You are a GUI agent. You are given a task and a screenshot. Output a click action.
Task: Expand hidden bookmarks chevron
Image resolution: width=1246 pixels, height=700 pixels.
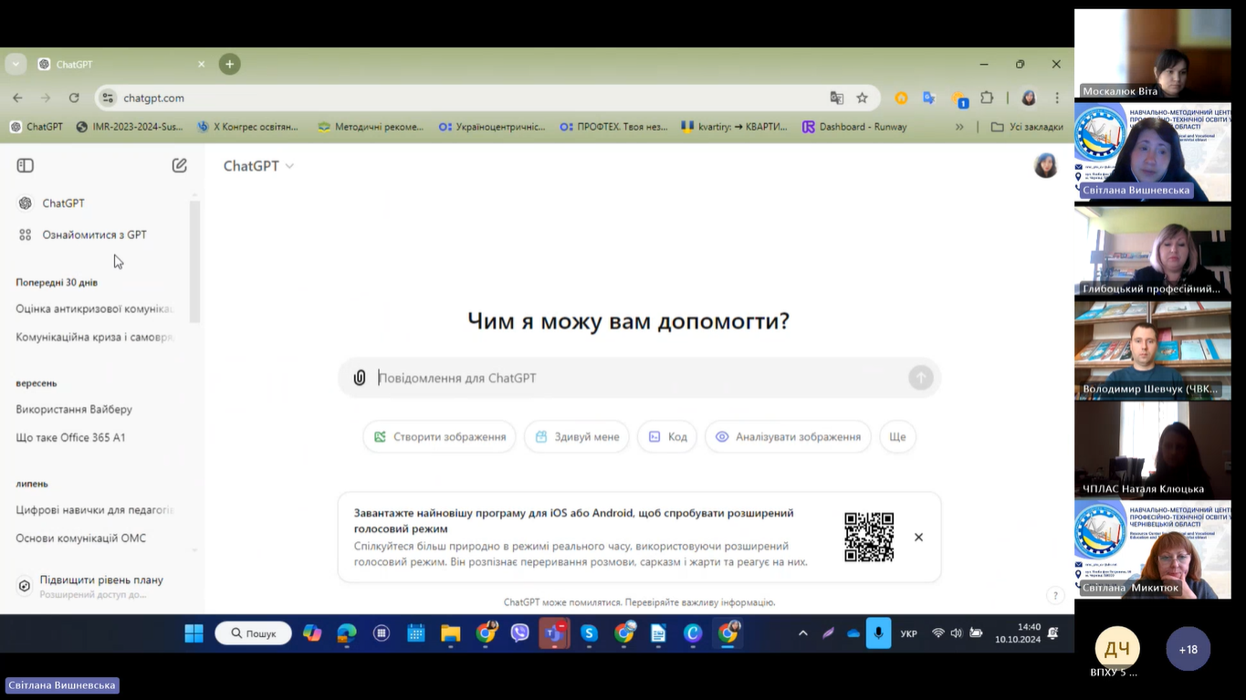959,127
